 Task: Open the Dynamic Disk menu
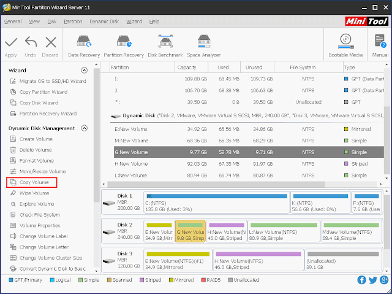click(104, 21)
